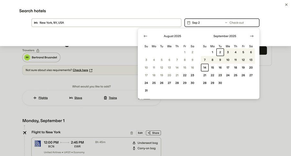Choose September 7 in the calendar
This screenshot has height=156, width=291.
205,60
